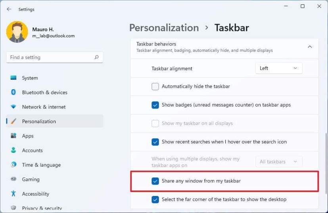
Task: Click the Taskbar behaviors heading text
Action: coord(156,44)
